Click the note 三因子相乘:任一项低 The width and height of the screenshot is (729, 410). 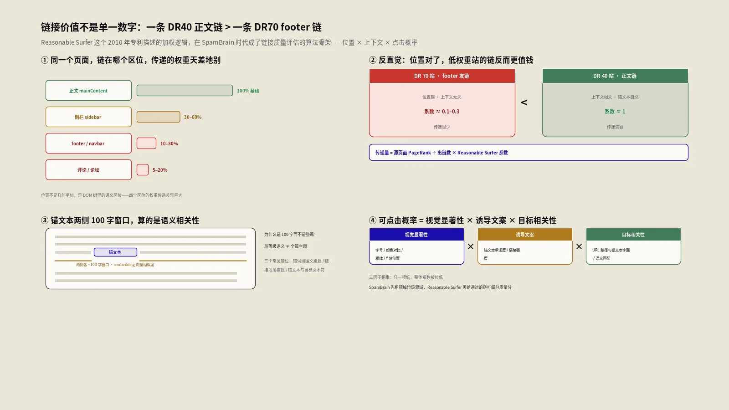(406, 277)
